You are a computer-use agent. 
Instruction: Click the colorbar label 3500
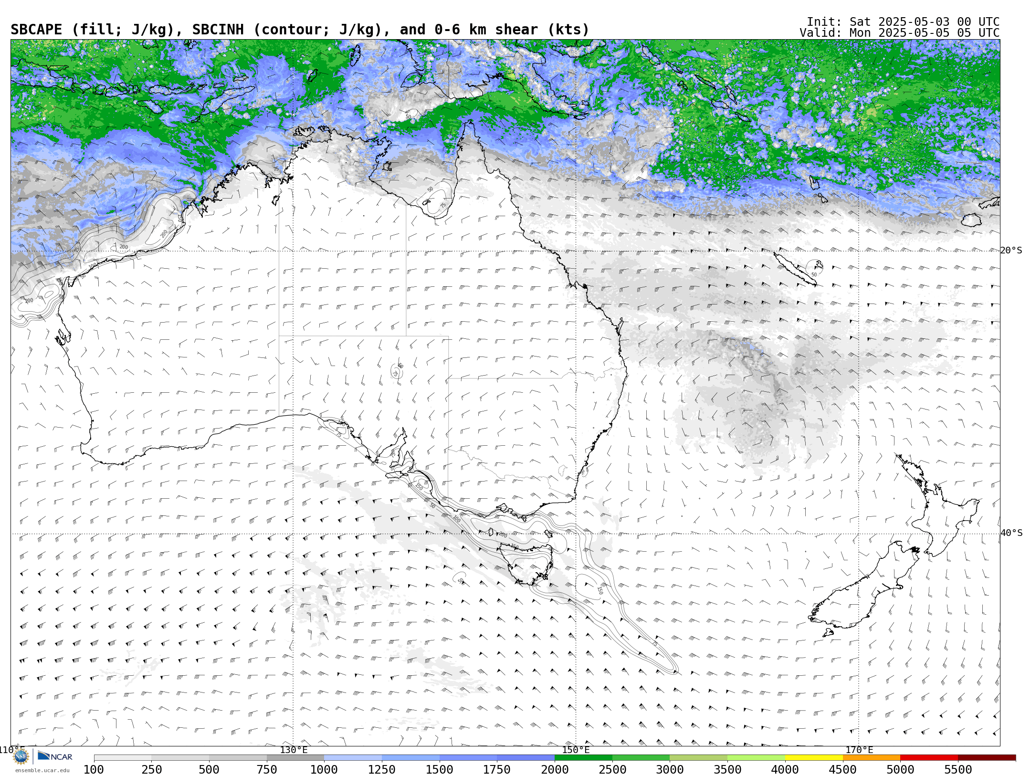[x=727, y=770]
